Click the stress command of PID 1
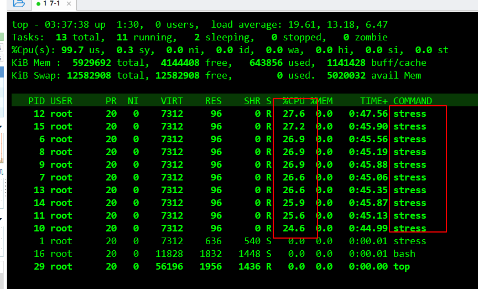This screenshot has width=478, height=289. point(410,241)
